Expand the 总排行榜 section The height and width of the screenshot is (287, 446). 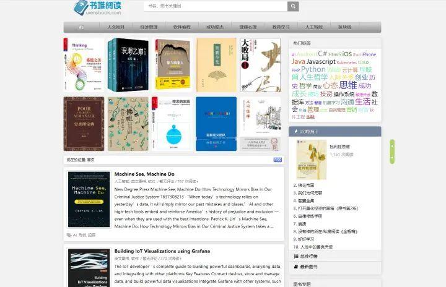coord(334,256)
